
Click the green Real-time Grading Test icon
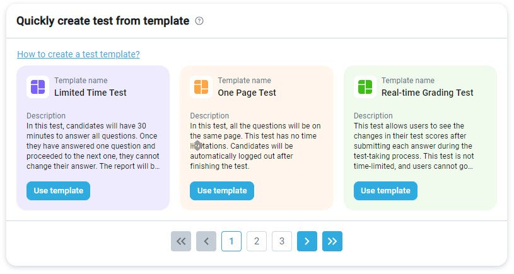click(x=365, y=87)
